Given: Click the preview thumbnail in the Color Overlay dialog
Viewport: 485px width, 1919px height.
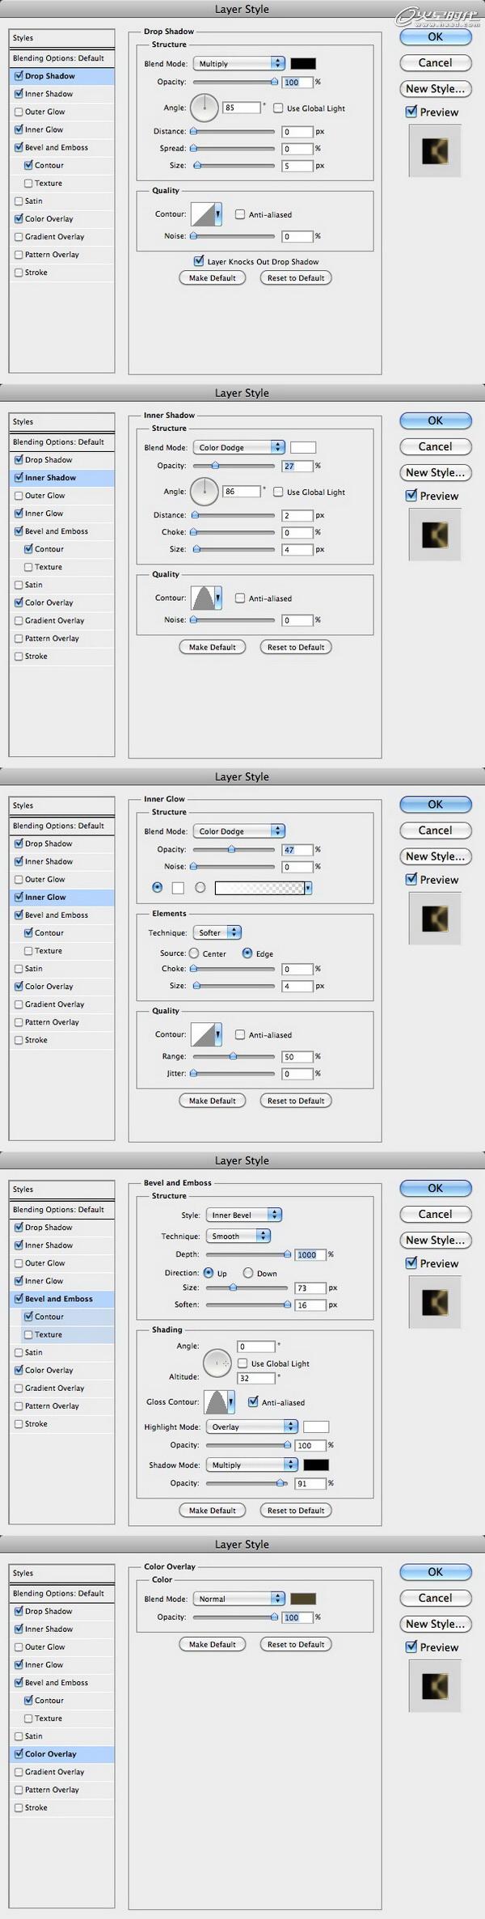Looking at the screenshot, I should click(435, 1686).
